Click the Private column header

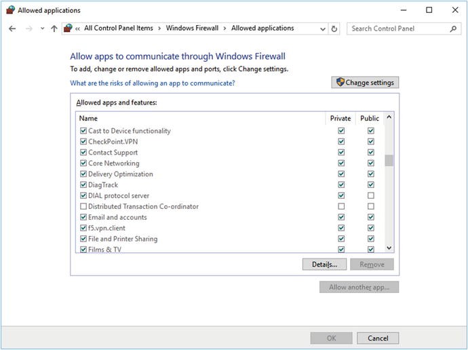coord(340,119)
